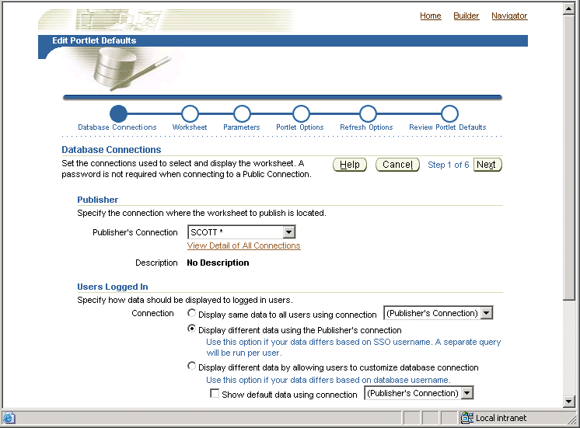
Task: Select 'allowing users to customize database connection' radio
Action: click(191, 366)
